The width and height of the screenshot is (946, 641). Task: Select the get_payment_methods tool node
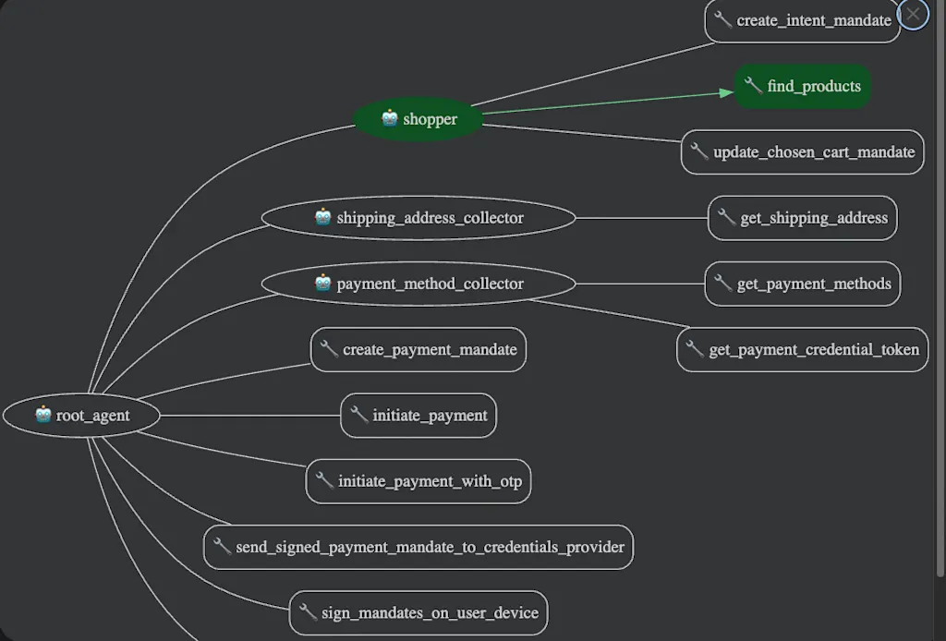coord(803,284)
